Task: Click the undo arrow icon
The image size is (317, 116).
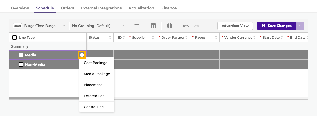Action: (186, 26)
